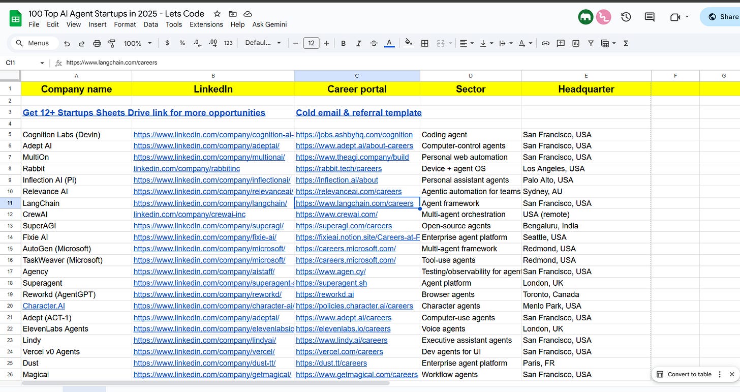Format as currency with dollar icon

167,43
